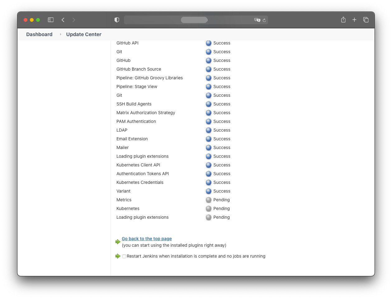Expand the Dashboard breadcrumb chevron
Screen dimensions: 392x299
(61, 34)
